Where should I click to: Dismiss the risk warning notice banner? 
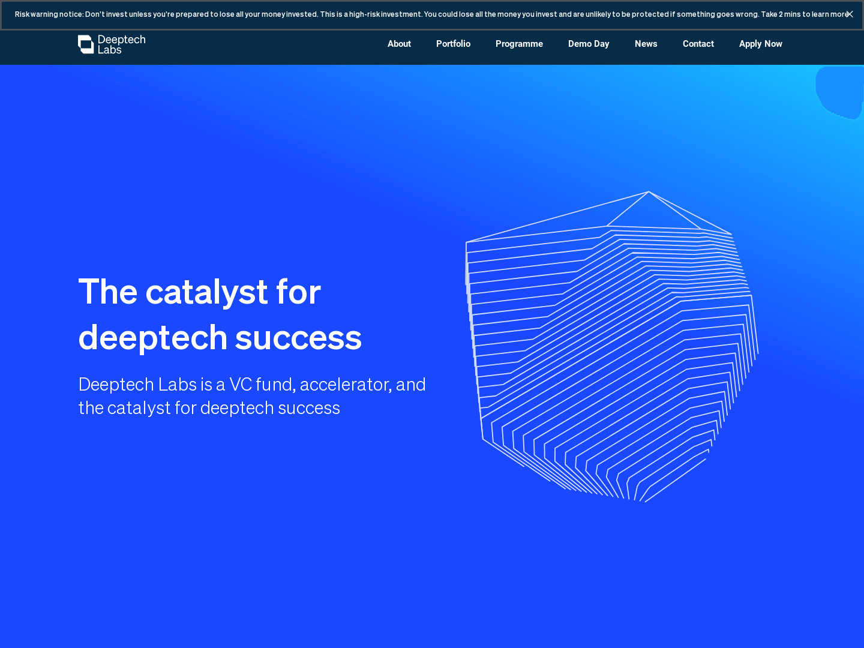pyautogui.click(x=849, y=14)
